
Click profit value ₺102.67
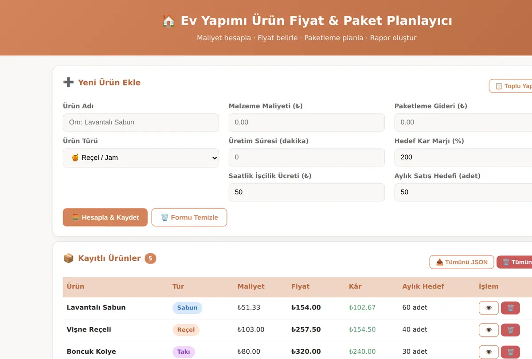[x=362, y=308]
